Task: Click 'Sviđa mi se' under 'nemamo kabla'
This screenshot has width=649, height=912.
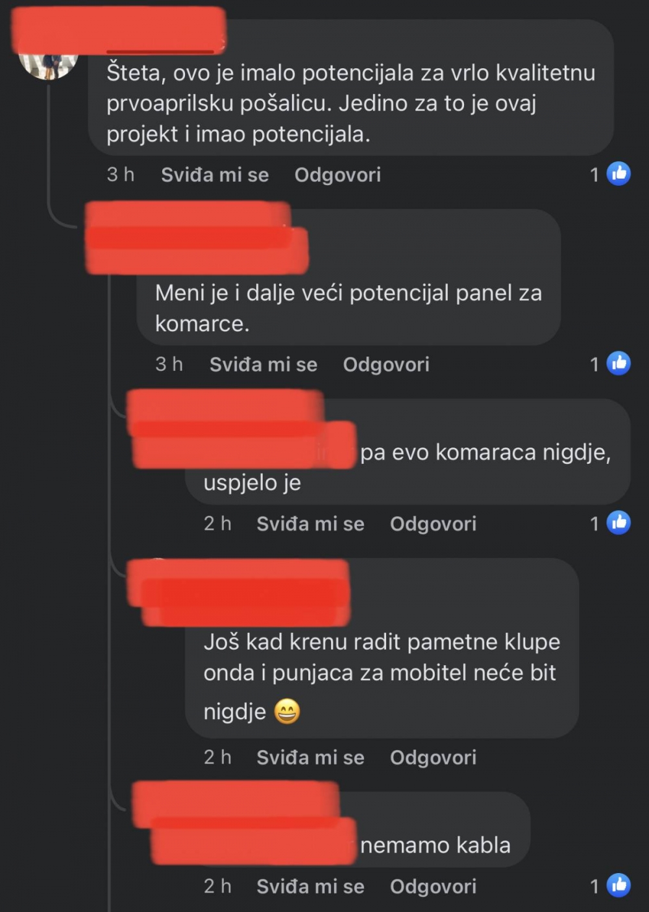Action: [310, 887]
